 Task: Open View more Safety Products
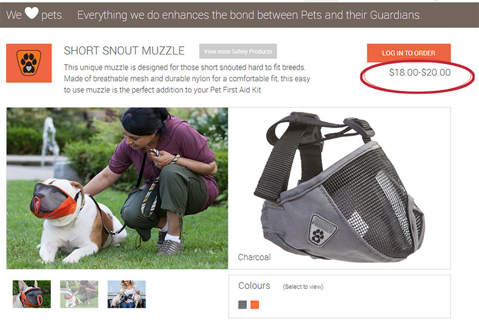point(238,51)
